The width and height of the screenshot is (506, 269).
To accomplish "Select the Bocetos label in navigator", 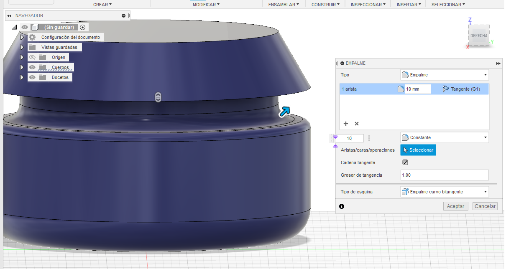I will [60, 77].
